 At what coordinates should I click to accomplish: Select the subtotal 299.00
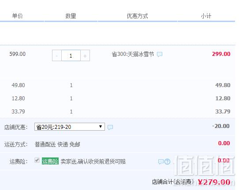pos(221,54)
